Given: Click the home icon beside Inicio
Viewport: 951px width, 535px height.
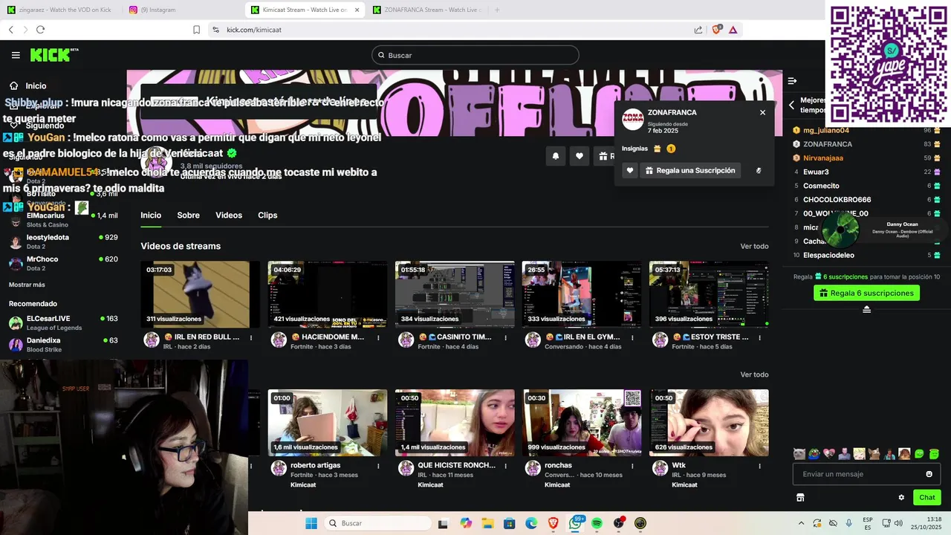Looking at the screenshot, I should [x=13, y=85].
